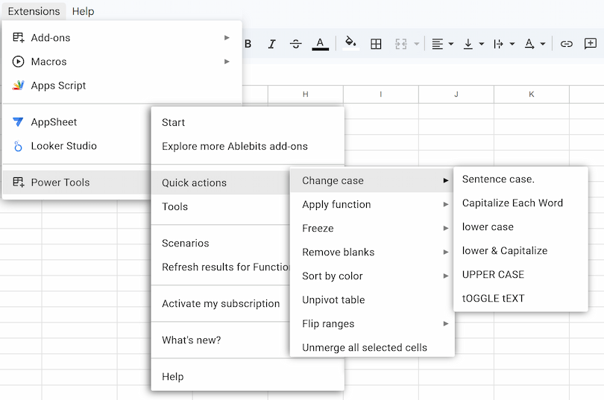This screenshot has height=400, width=604.
Task: Expand text wrapping dropdown arrow
Action: [x=512, y=44]
